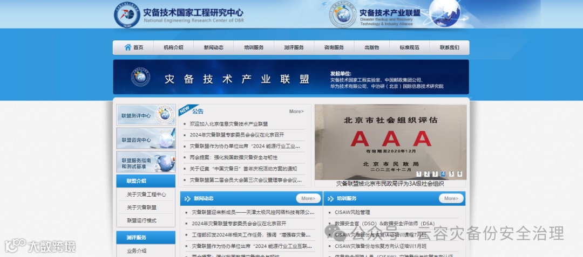The width and height of the screenshot is (583, 257).
Task: Click the DBR research center logo
Action: (x=127, y=15)
